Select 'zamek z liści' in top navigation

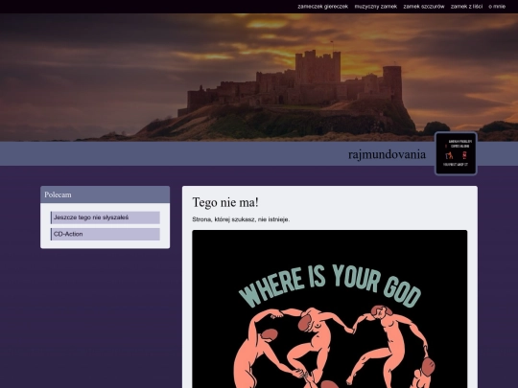point(466,7)
